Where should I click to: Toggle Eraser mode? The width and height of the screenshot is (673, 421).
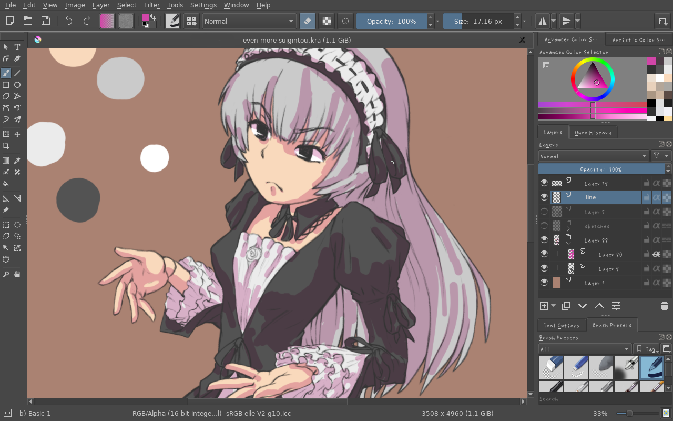pyautogui.click(x=308, y=21)
